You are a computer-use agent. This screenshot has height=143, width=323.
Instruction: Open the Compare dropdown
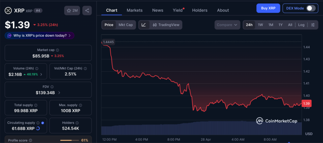click(x=227, y=25)
